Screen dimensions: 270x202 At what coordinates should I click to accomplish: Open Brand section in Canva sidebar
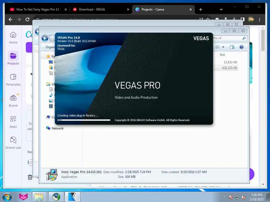(13, 101)
